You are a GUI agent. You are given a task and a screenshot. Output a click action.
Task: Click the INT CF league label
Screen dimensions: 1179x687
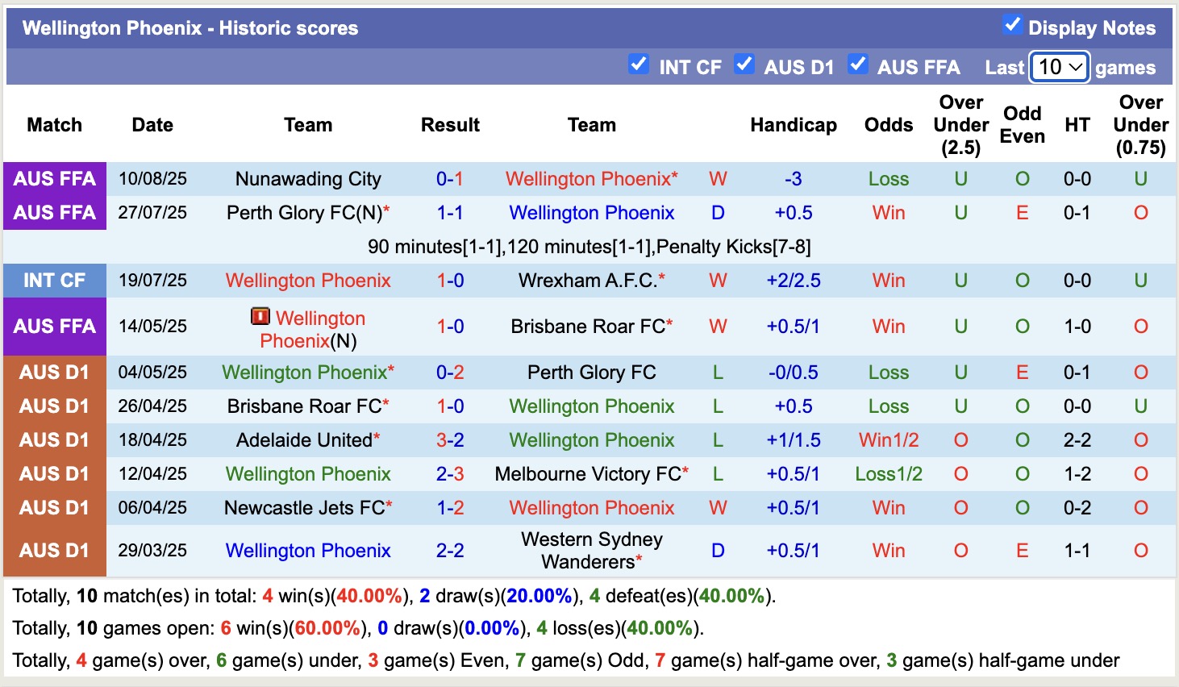point(54,280)
